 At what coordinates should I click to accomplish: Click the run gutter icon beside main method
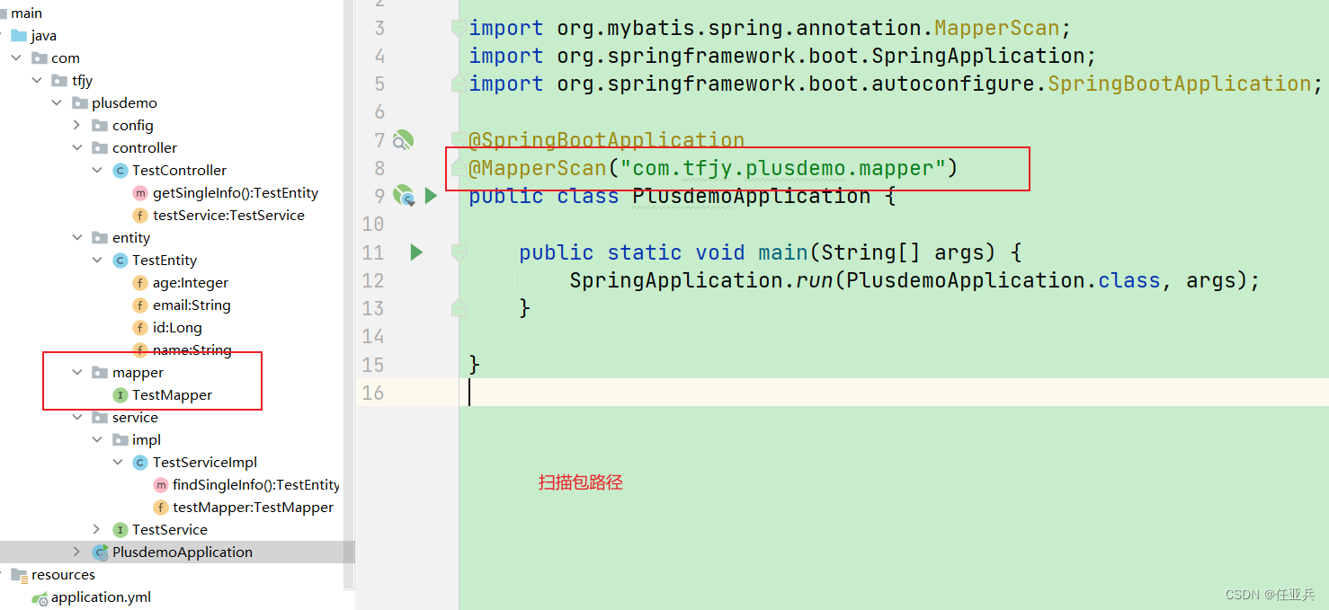point(416,252)
